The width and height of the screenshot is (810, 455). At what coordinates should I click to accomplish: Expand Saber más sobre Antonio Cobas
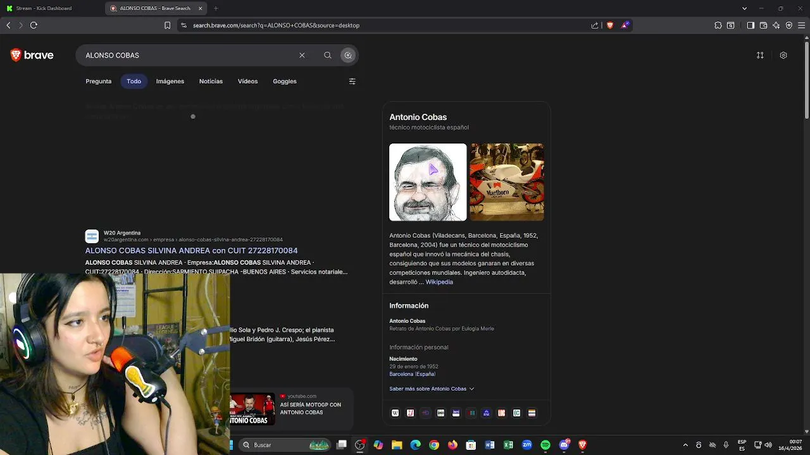pyautogui.click(x=432, y=389)
